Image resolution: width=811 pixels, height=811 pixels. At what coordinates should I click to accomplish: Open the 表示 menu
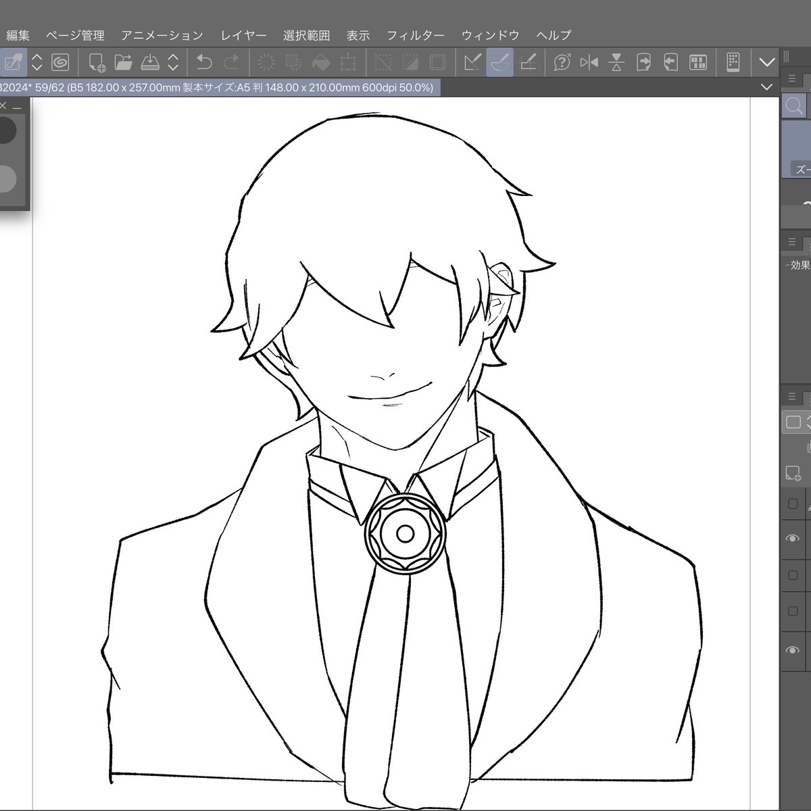coord(358,35)
